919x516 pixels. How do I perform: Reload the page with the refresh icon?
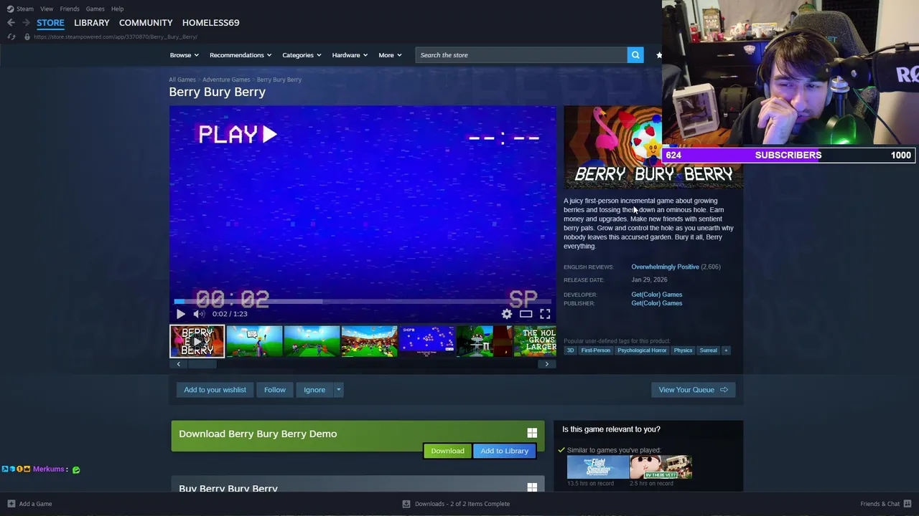pyautogui.click(x=11, y=37)
